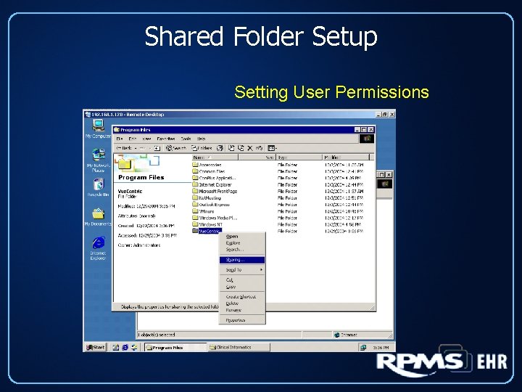
Task: Open the File menu
Action: pos(120,139)
